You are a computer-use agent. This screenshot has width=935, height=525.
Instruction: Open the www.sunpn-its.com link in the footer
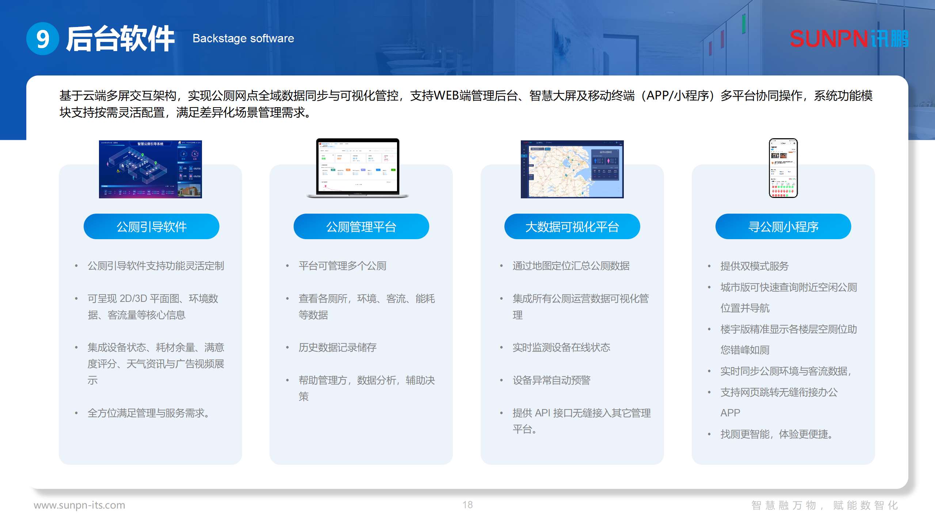pos(80,505)
